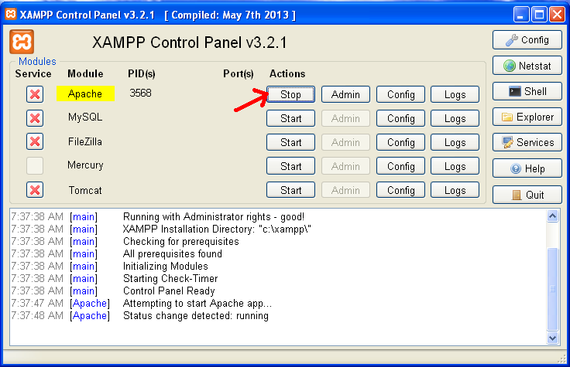Open Netstat globe button
570x367 pixels.
pyautogui.click(x=527, y=66)
